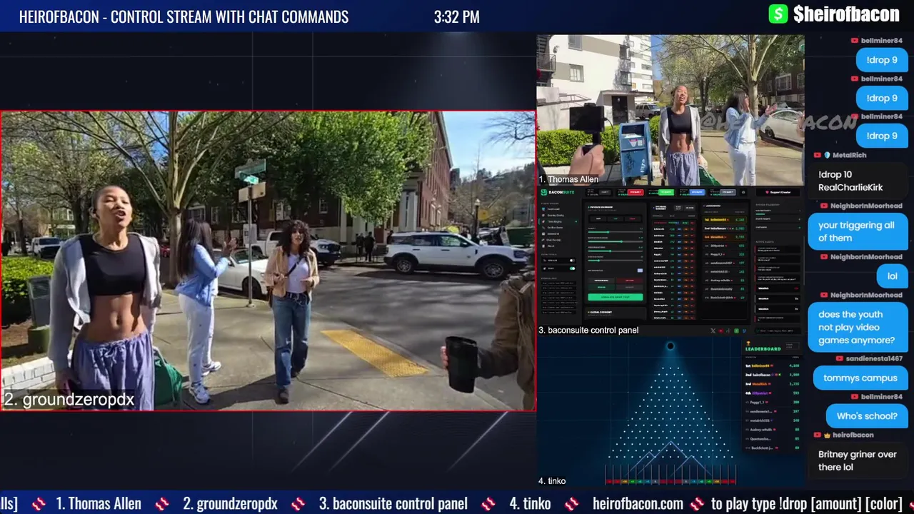The image size is (914, 514).
Task: Click the 'Britney griner over there lol' message
Action: click(857, 460)
